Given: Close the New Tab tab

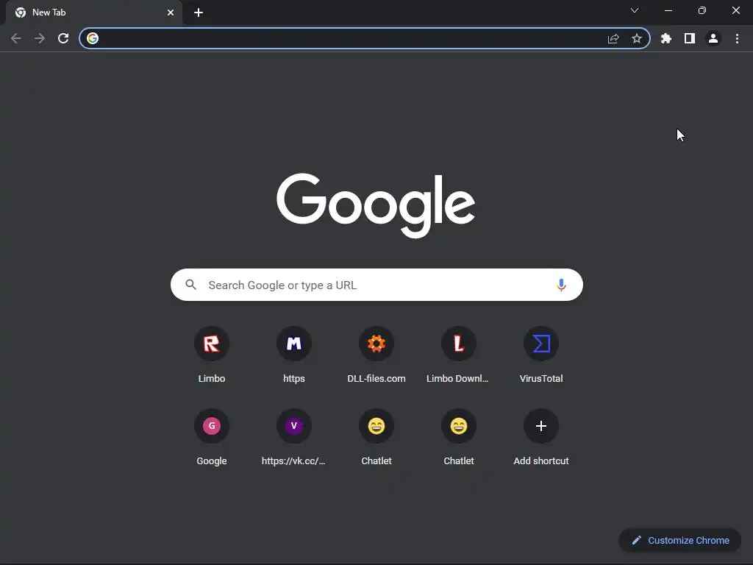Looking at the screenshot, I should [171, 13].
